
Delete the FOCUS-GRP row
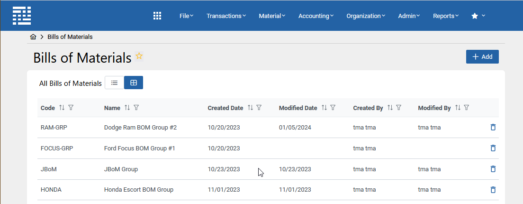(x=493, y=148)
